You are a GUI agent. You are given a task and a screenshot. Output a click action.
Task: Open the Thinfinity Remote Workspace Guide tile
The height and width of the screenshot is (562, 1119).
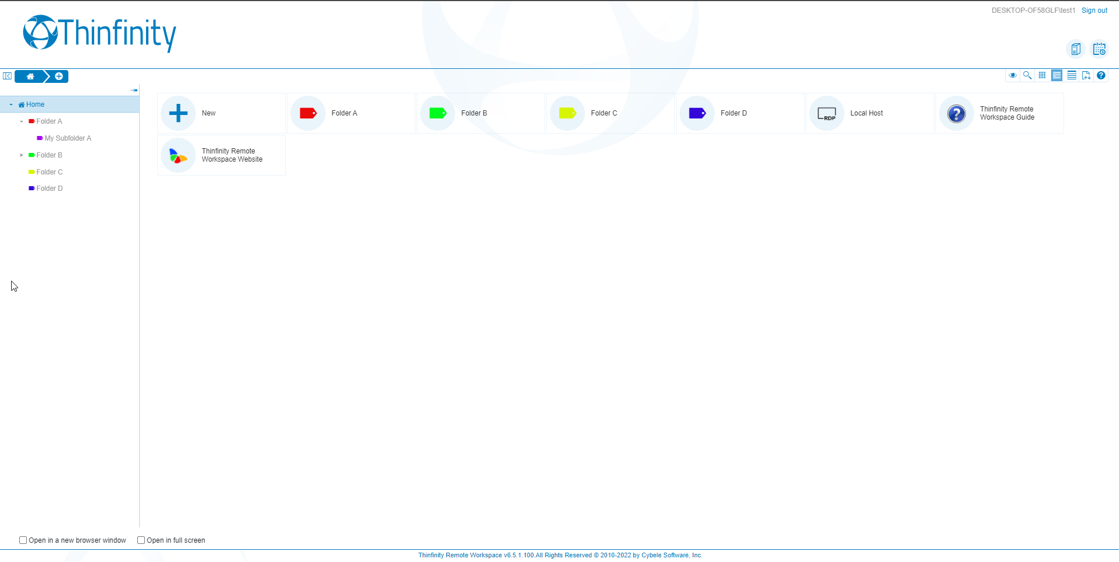click(x=1000, y=113)
